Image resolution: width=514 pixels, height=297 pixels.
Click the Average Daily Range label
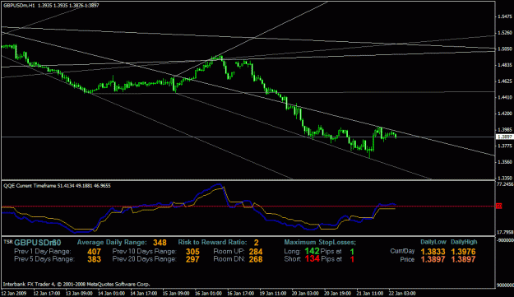click(112, 242)
